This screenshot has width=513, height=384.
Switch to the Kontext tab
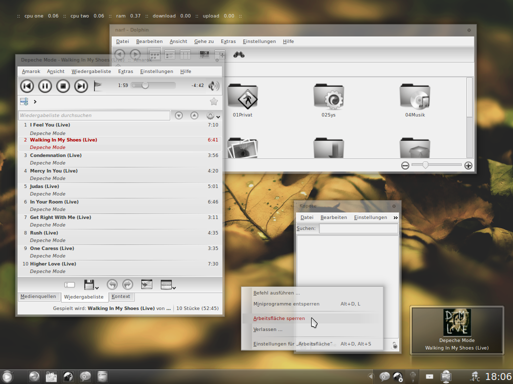point(121,296)
